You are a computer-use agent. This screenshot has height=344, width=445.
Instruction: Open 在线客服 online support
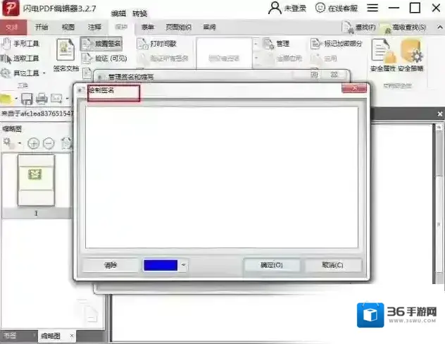(337, 8)
